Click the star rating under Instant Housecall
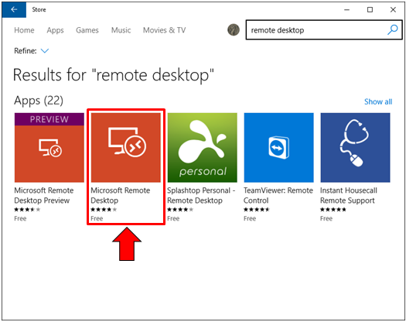 (333, 210)
